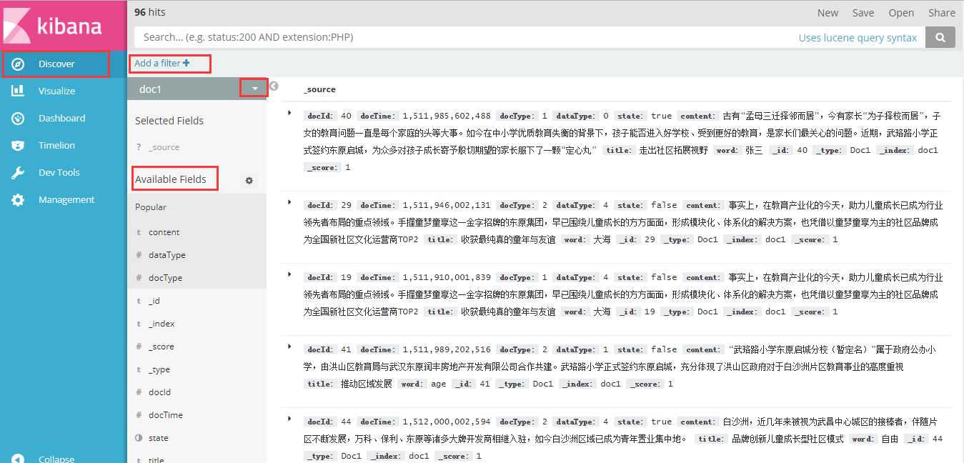This screenshot has height=463, width=964.
Task: Click the Collapse sidebar arrow icon
Action: (19, 459)
